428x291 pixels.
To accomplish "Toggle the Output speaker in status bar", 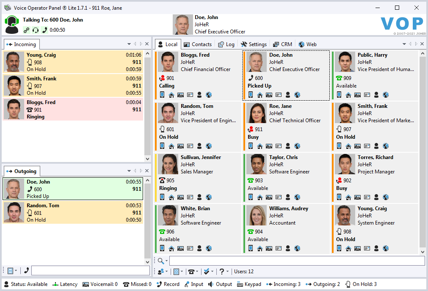I will point(220,284).
